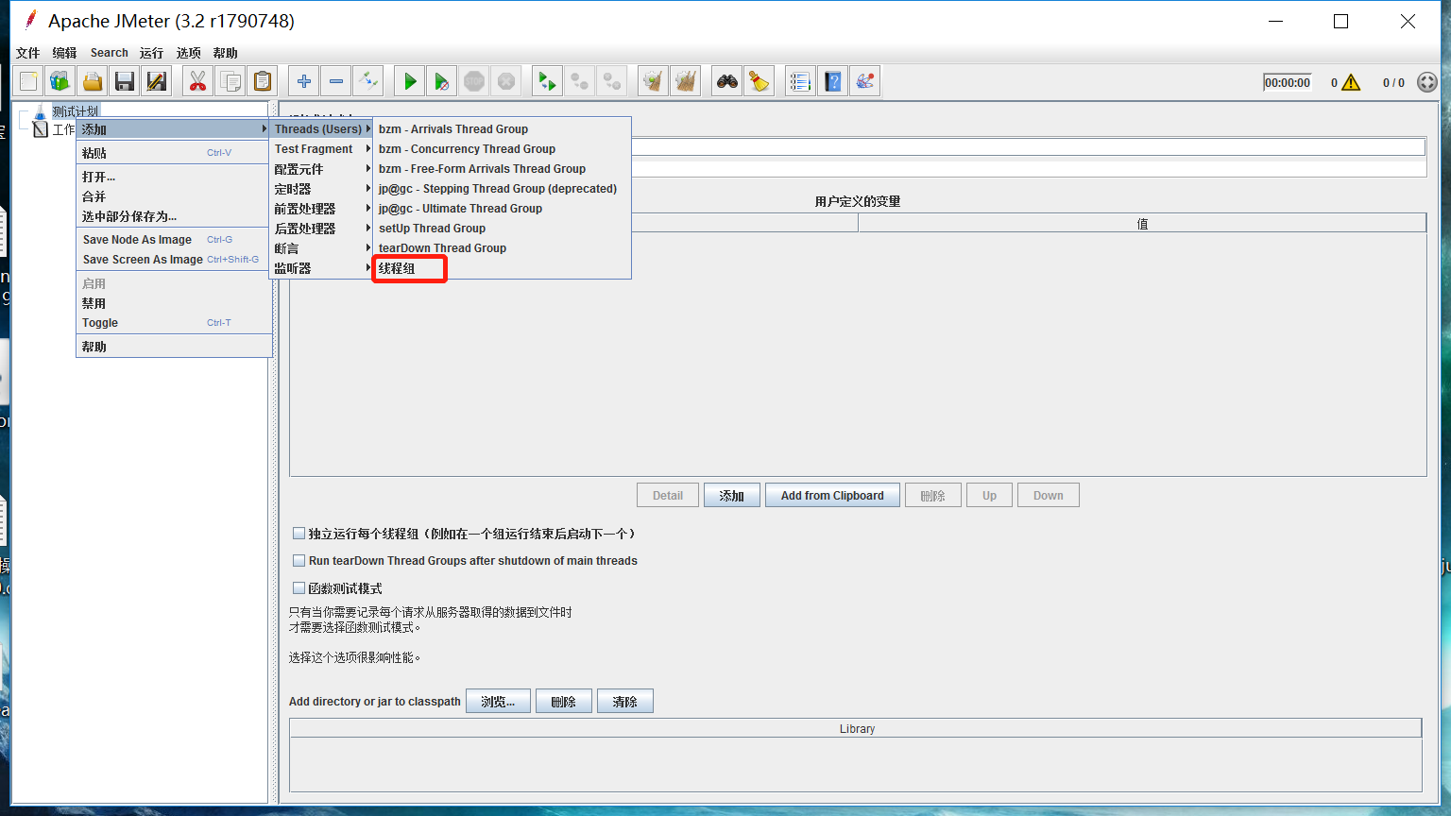This screenshot has width=1451, height=816.
Task: Open the 运行 menu in menu bar
Action: pos(151,53)
